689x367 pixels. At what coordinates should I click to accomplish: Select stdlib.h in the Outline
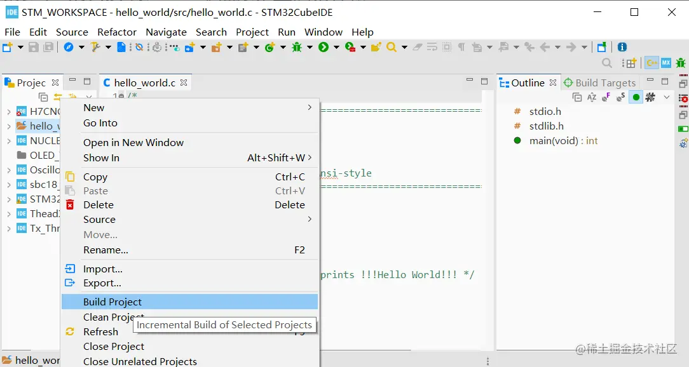(x=546, y=126)
